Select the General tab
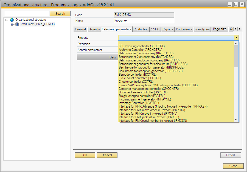247x172 pixels. (80, 29)
